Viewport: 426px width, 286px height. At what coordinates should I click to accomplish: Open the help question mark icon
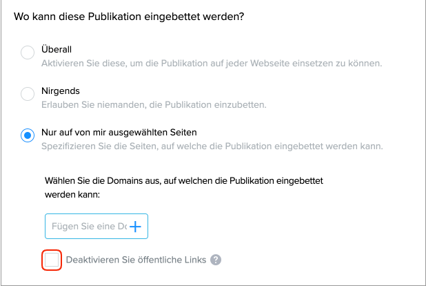216,260
